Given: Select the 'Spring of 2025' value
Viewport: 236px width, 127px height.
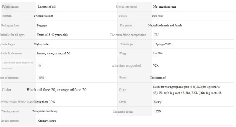Looking at the screenshot, I should coord(163,44).
